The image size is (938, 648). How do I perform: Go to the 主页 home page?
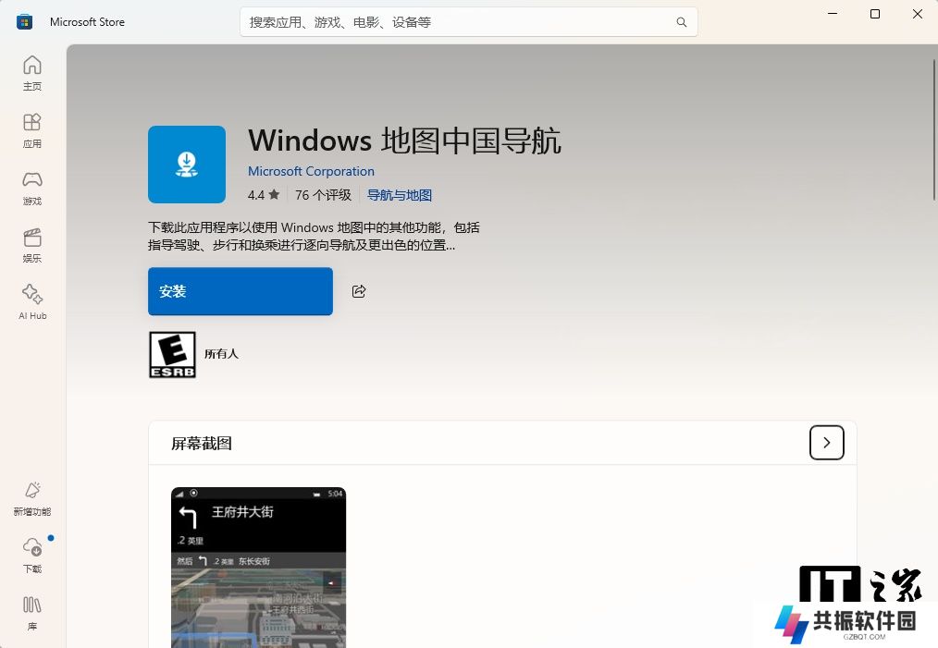click(x=32, y=73)
